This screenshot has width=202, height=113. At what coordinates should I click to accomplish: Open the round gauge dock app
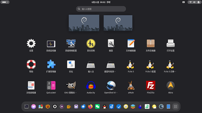click(161, 107)
